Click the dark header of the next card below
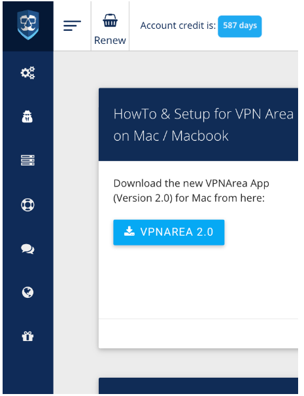Viewport: 304px width, 396px height. pos(198,386)
